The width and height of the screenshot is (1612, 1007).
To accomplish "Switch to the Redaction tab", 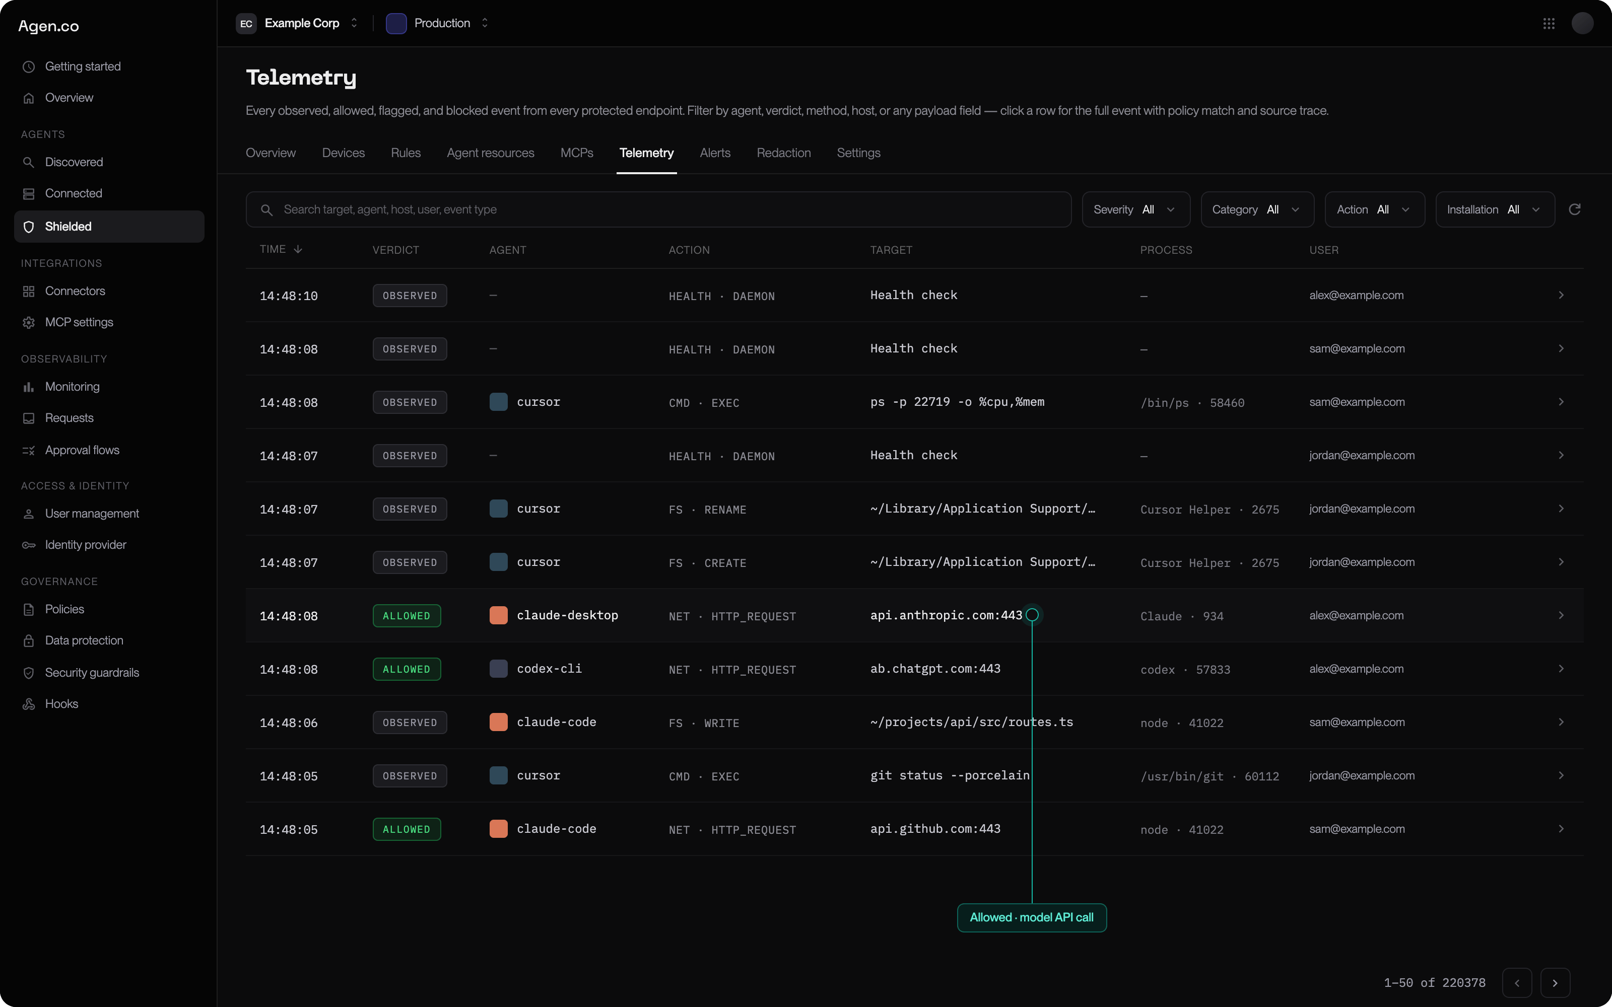I will [783, 153].
